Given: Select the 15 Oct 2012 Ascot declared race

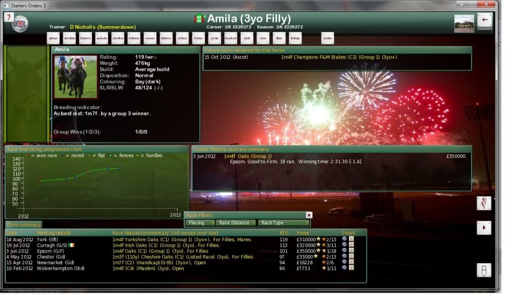Looking at the screenshot, I should (x=337, y=57).
